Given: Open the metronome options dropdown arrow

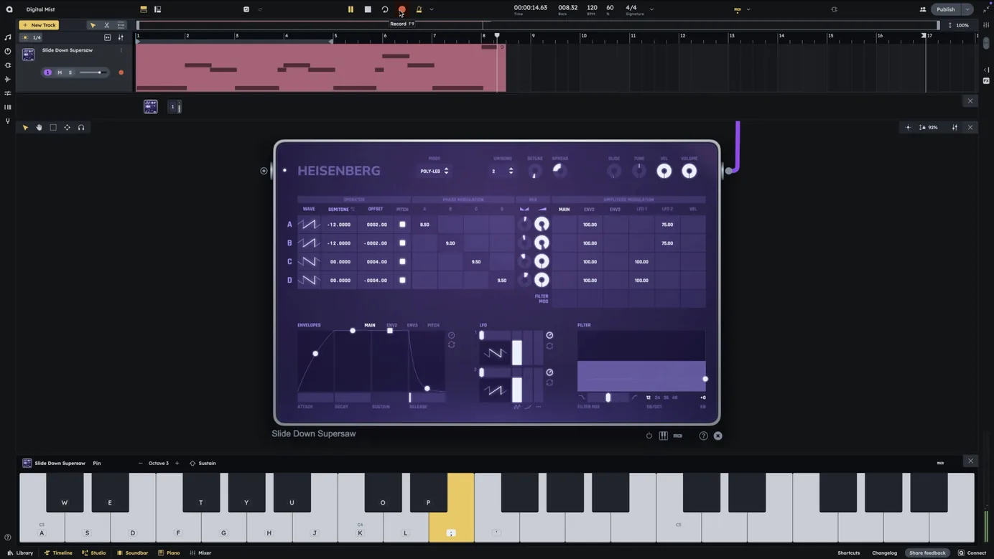Looking at the screenshot, I should (x=432, y=9).
